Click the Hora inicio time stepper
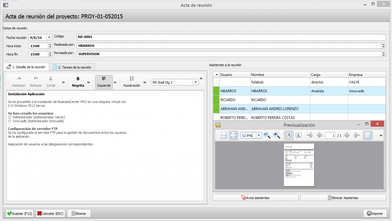 [x=50, y=46]
